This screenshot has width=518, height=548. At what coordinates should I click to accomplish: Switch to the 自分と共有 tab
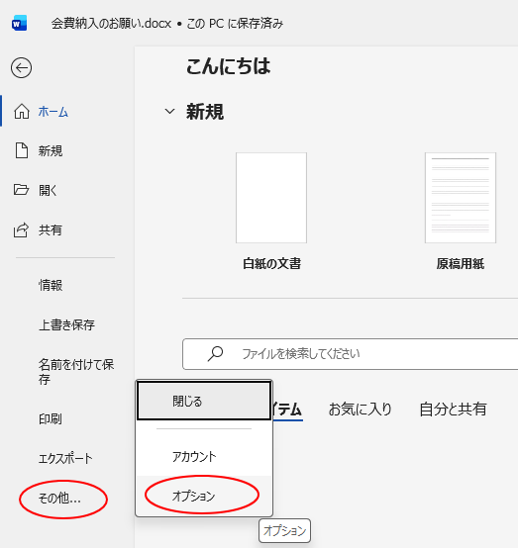[x=453, y=409]
